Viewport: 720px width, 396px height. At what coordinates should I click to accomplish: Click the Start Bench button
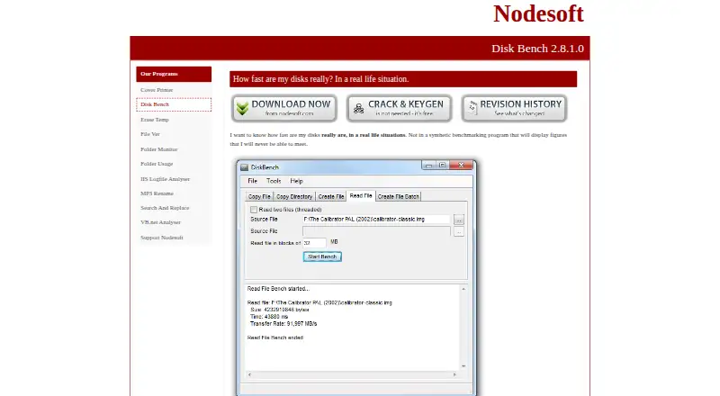tap(322, 256)
